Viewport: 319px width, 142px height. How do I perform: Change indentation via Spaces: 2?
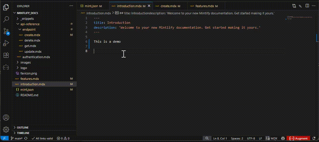coord(237,138)
